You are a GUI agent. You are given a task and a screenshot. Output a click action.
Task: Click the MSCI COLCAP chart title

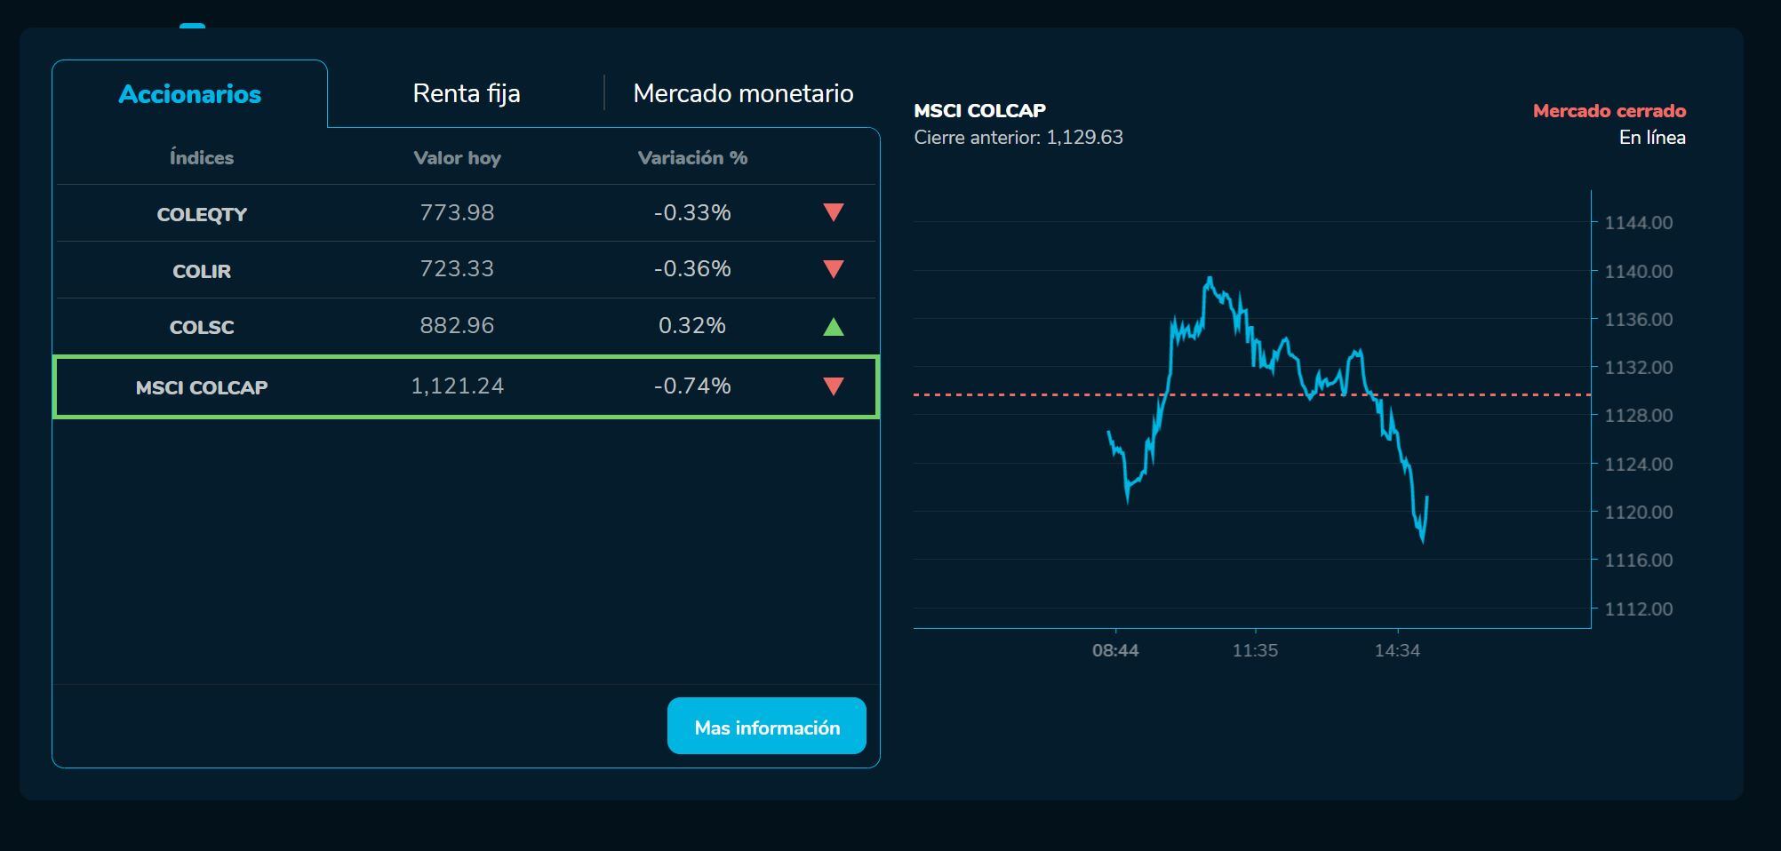click(x=980, y=110)
